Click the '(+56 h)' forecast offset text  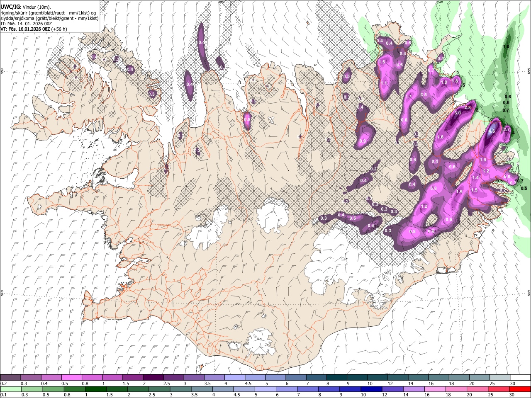(x=59, y=29)
